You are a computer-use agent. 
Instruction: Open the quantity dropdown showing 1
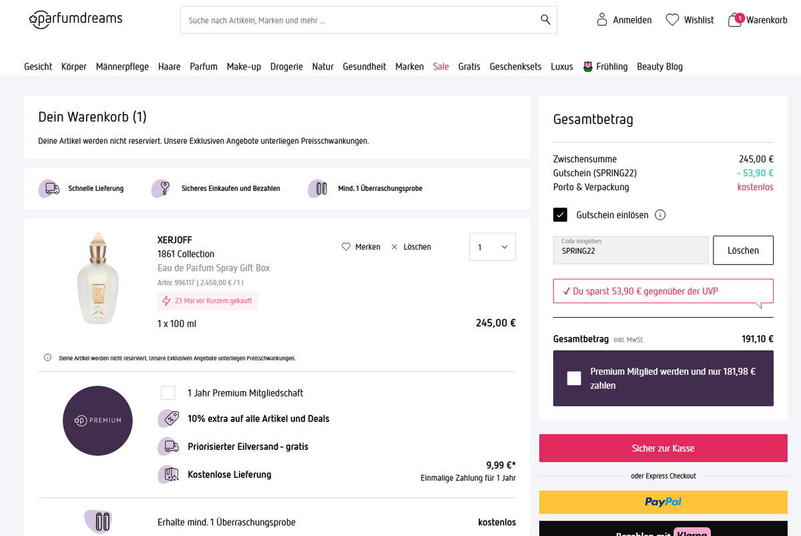coord(493,247)
